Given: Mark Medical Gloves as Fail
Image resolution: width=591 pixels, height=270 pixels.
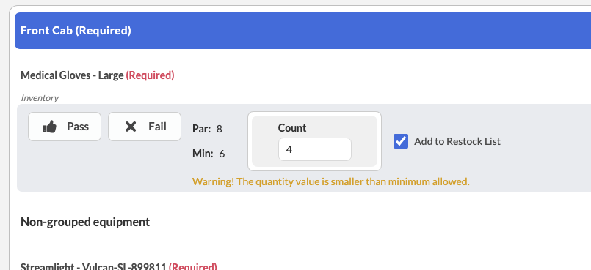Looking at the screenshot, I should pos(145,127).
